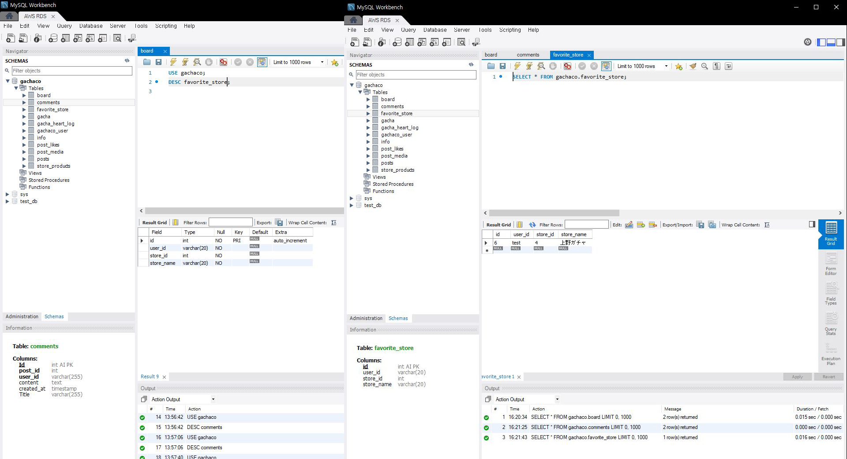This screenshot has height=459, width=847.
Task: Close the Result 9 tab in left window
Action: 164,377
